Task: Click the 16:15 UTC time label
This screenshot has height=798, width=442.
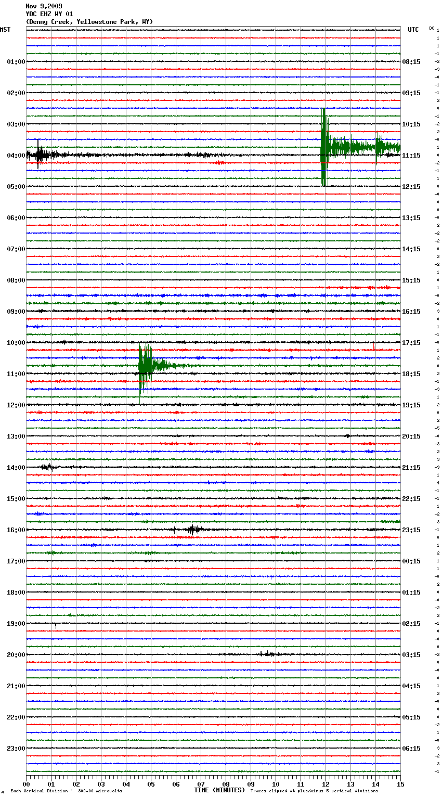Action: [x=411, y=312]
